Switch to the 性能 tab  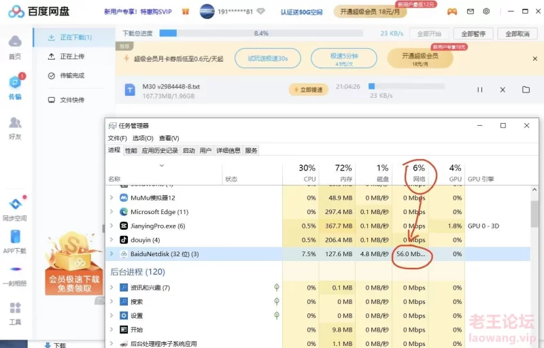[x=131, y=150]
